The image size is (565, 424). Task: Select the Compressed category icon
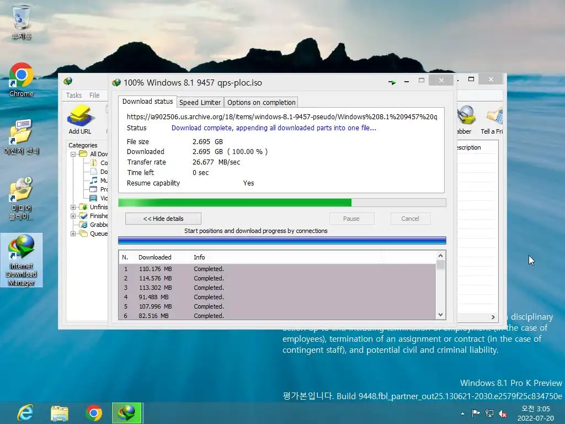pyautogui.click(x=94, y=163)
